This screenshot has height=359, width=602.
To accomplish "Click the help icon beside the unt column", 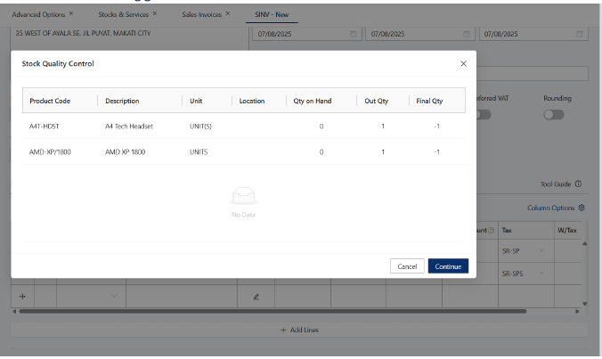I will click(491, 231).
